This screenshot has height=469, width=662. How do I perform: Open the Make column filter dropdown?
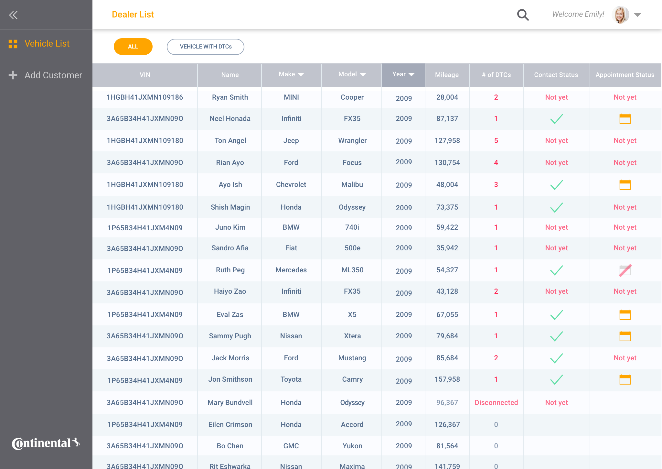point(301,75)
